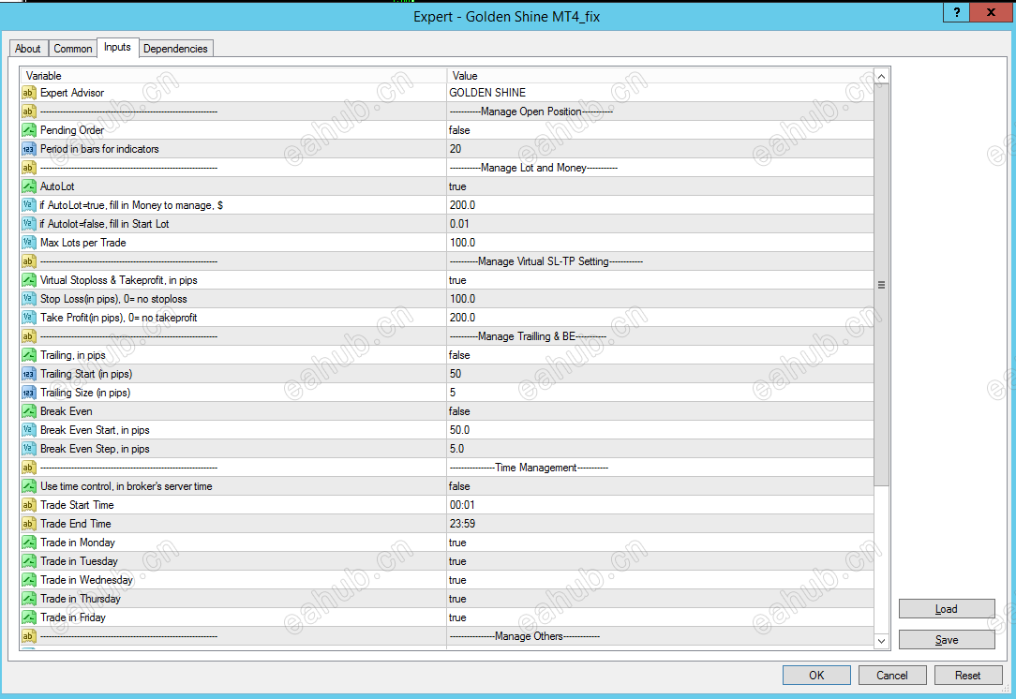Click the icon beside Max Lots per Trade
Screen dimensions: 1016x699
tap(28, 243)
